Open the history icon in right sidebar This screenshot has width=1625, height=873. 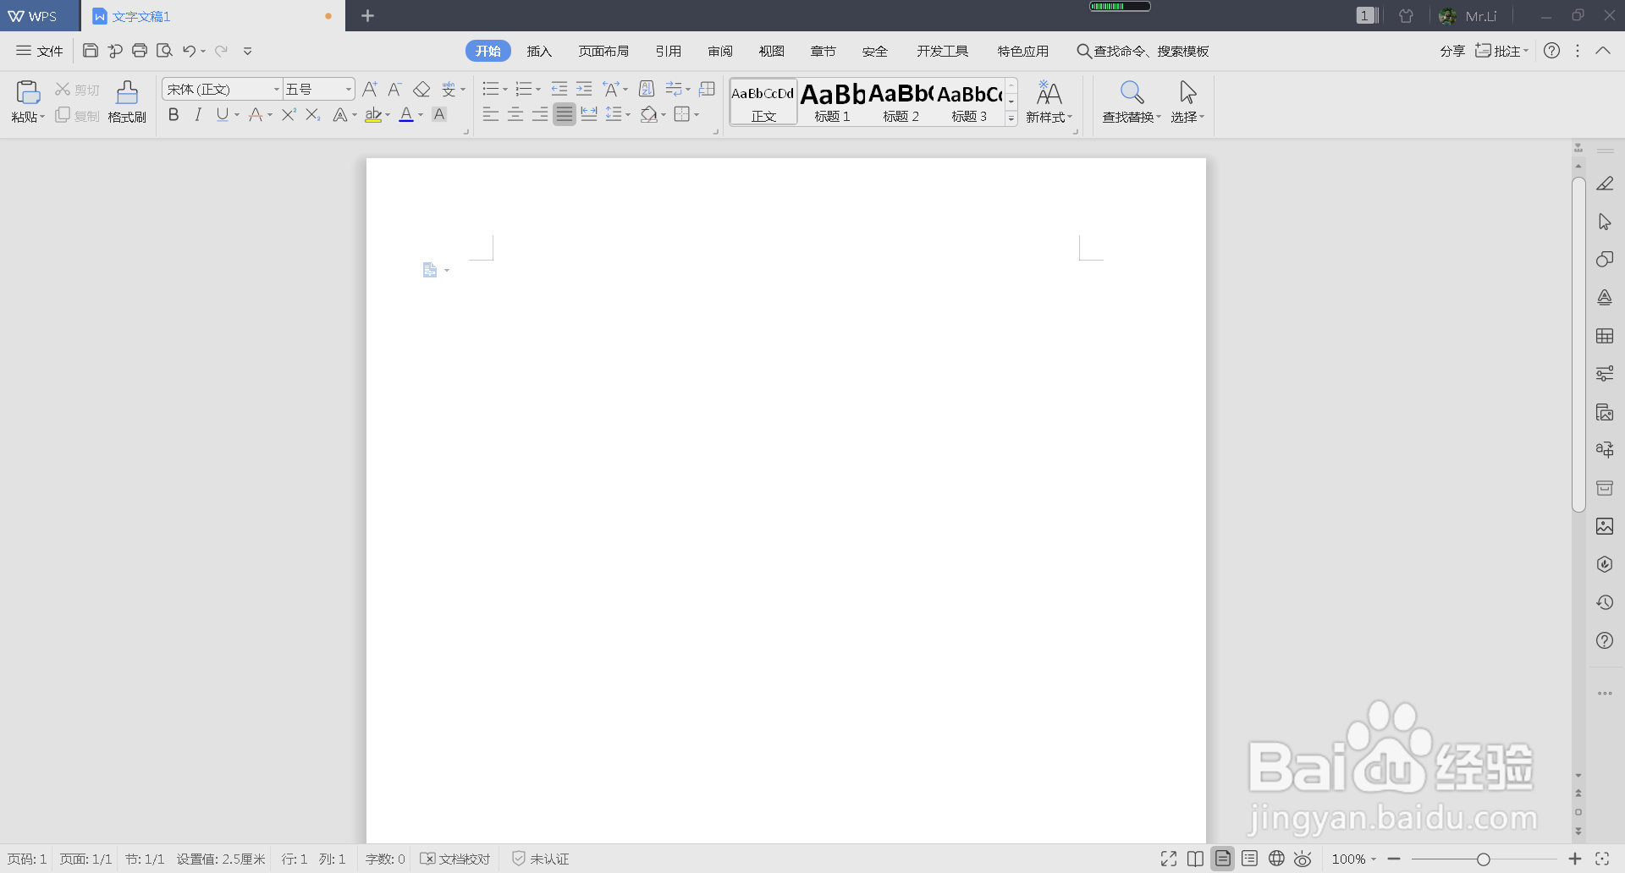[1605, 602]
